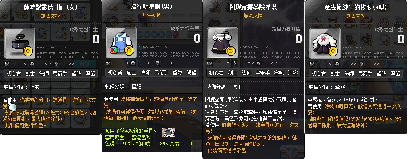The width and height of the screenshot is (408, 159).
Task: Select 海盜 job label in fourth tooltip
Action: coord(395,73)
